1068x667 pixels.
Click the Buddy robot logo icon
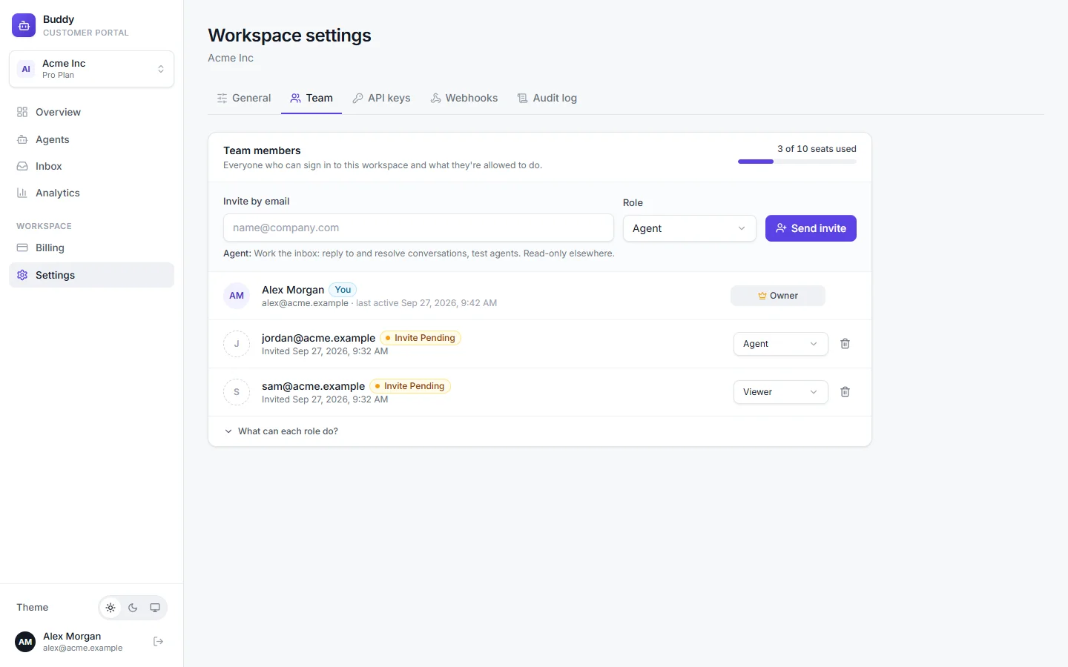[x=24, y=25]
